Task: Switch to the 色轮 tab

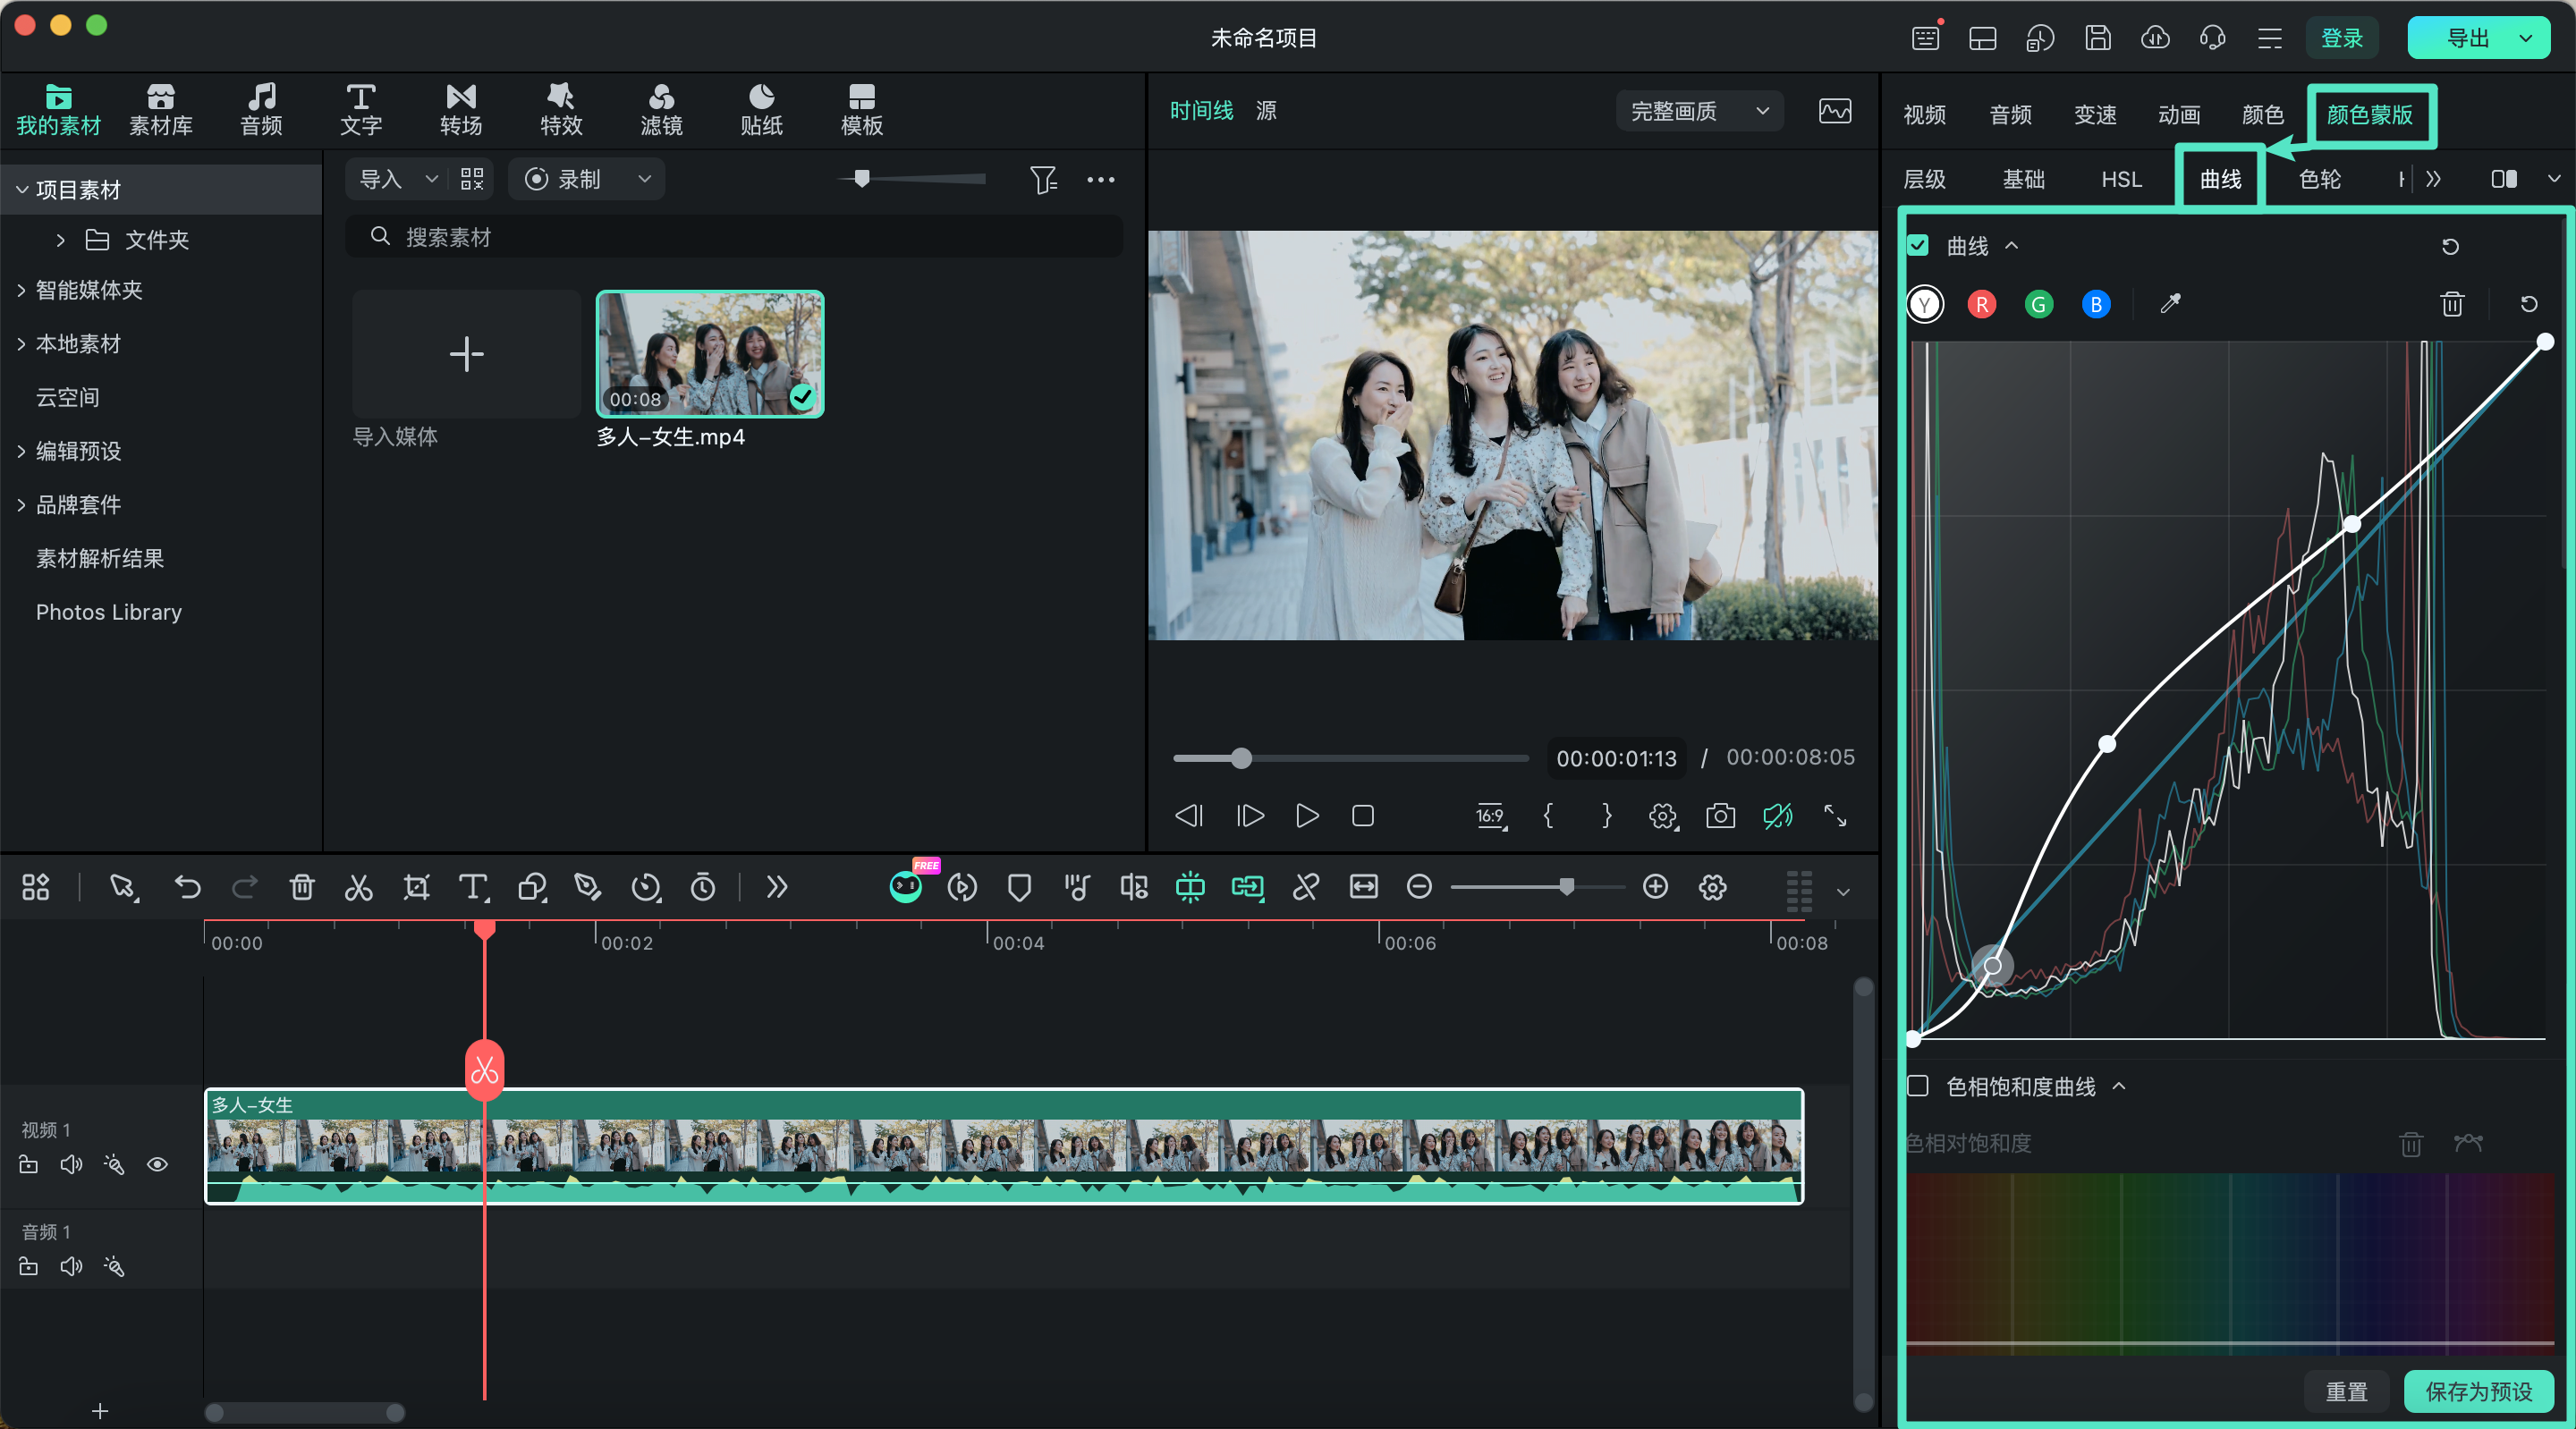Action: point(2319,180)
